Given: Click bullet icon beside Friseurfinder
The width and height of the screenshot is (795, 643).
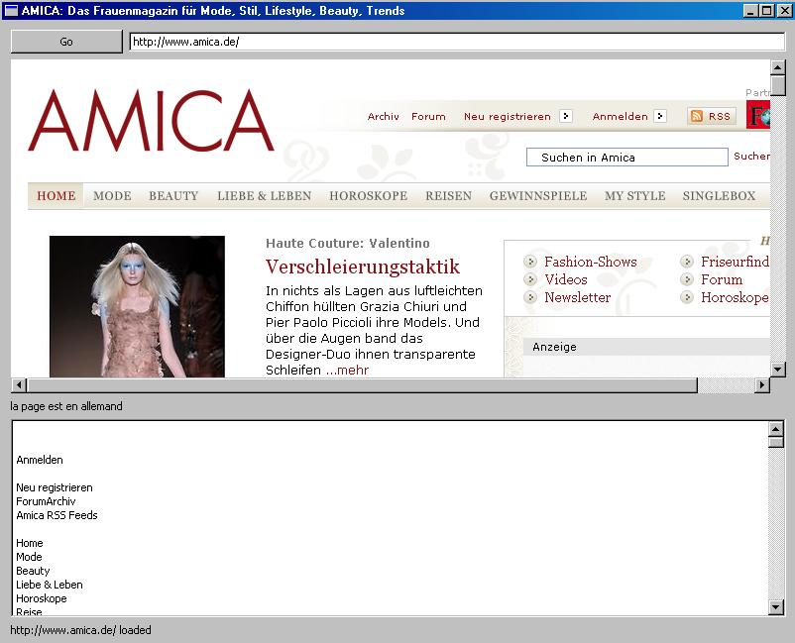Looking at the screenshot, I should 687,262.
